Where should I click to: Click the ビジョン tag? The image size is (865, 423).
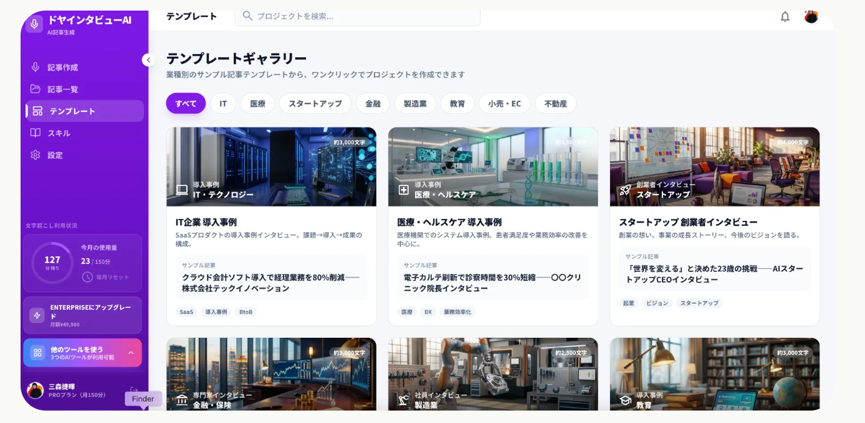click(657, 303)
